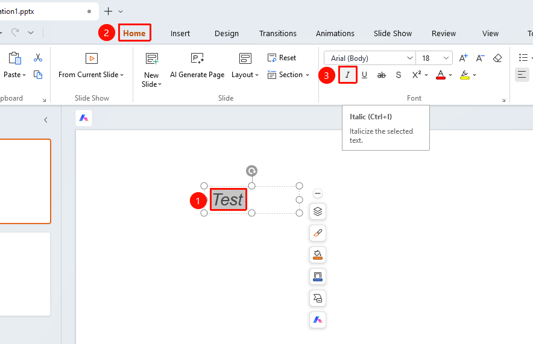The width and height of the screenshot is (533, 344).
Task: Apply yellow text highlight color
Action: tap(465, 75)
